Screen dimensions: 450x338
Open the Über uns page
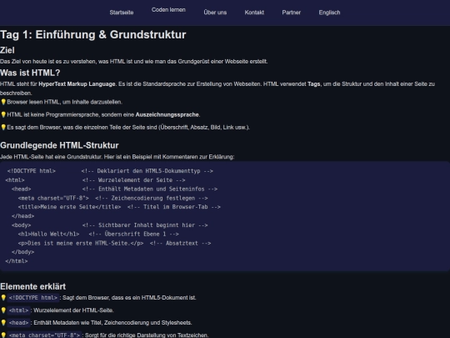click(215, 13)
